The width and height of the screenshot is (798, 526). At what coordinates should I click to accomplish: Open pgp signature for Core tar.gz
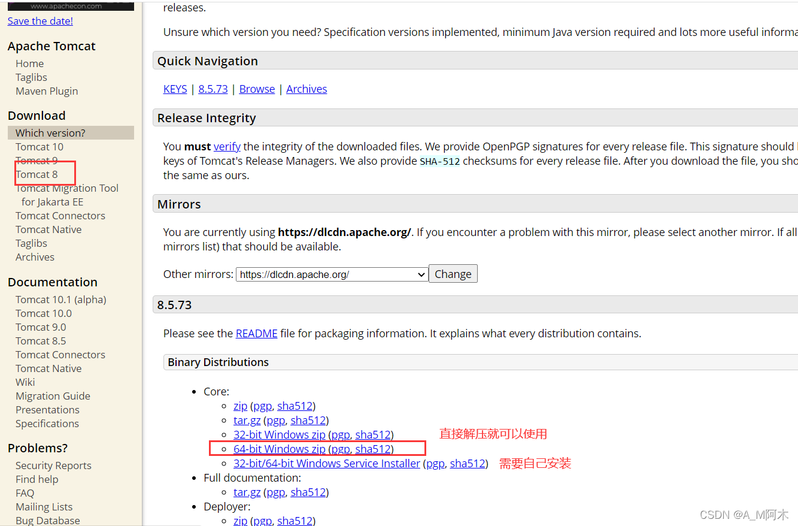tap(276, 421)
